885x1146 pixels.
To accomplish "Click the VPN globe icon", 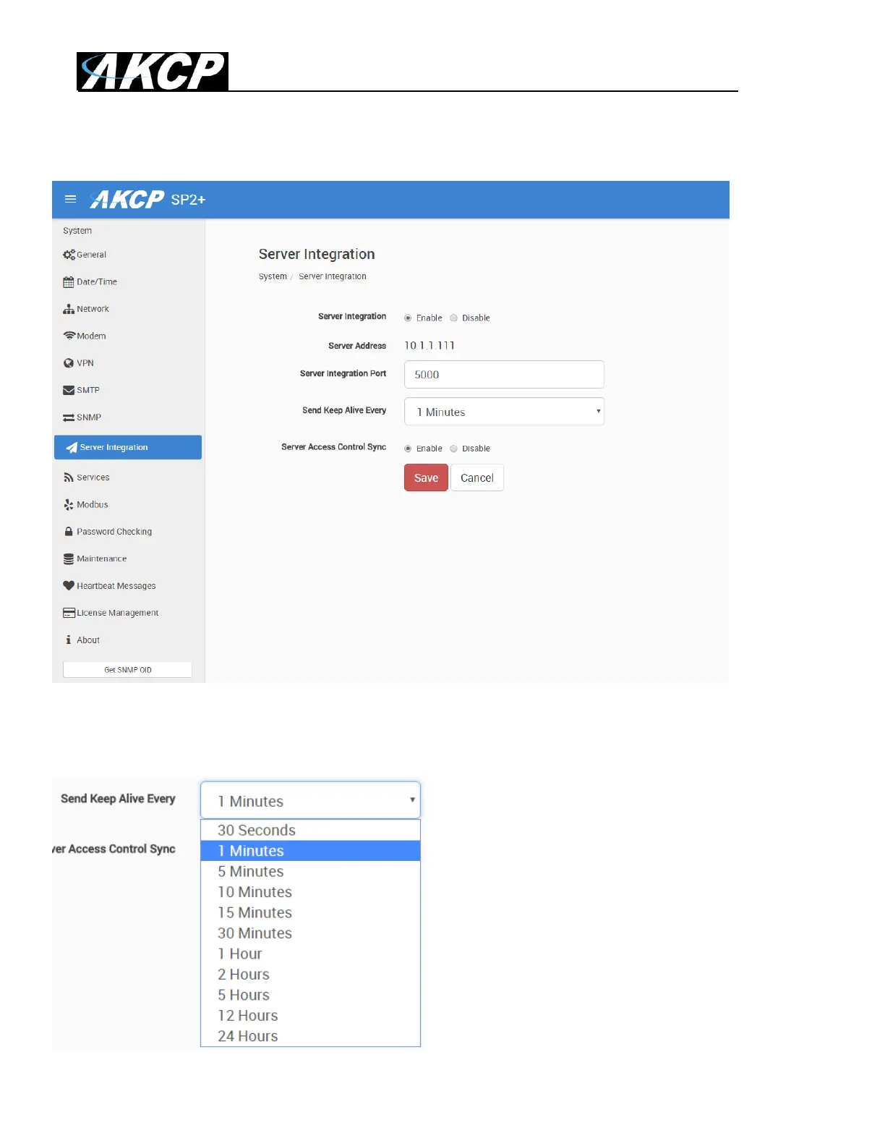I will pyautogui.click(x=69, y=363).
